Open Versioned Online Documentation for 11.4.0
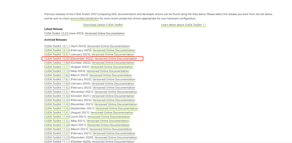This screenshot has width=292, height=143. tap(109, 117)
